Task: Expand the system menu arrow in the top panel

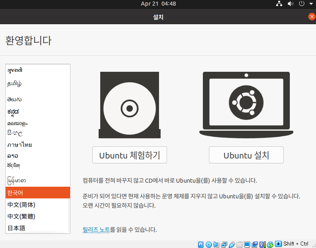Action: pos(311,4)
